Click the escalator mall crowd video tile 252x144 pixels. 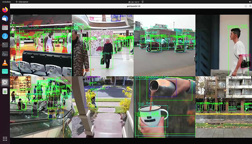pos(41,107)
